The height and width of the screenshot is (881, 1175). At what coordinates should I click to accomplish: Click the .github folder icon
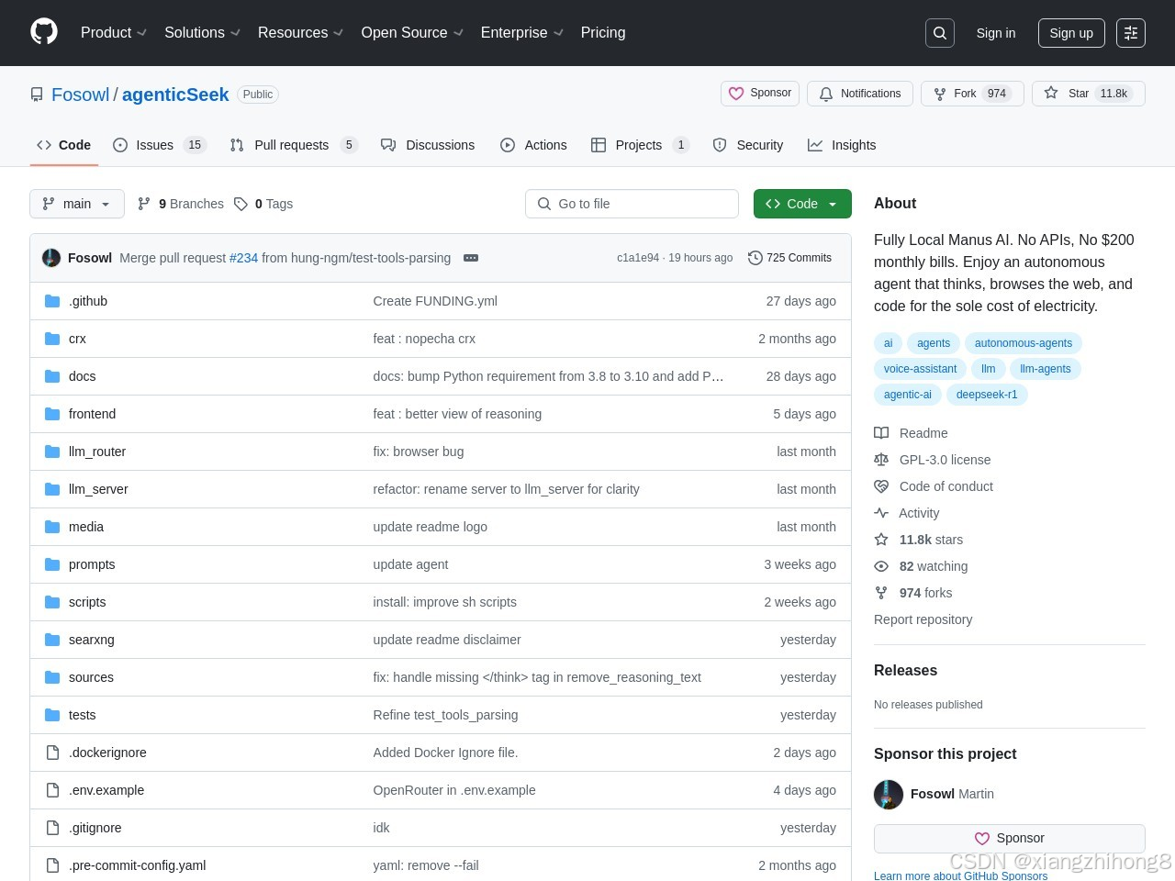tap(52, 301)
